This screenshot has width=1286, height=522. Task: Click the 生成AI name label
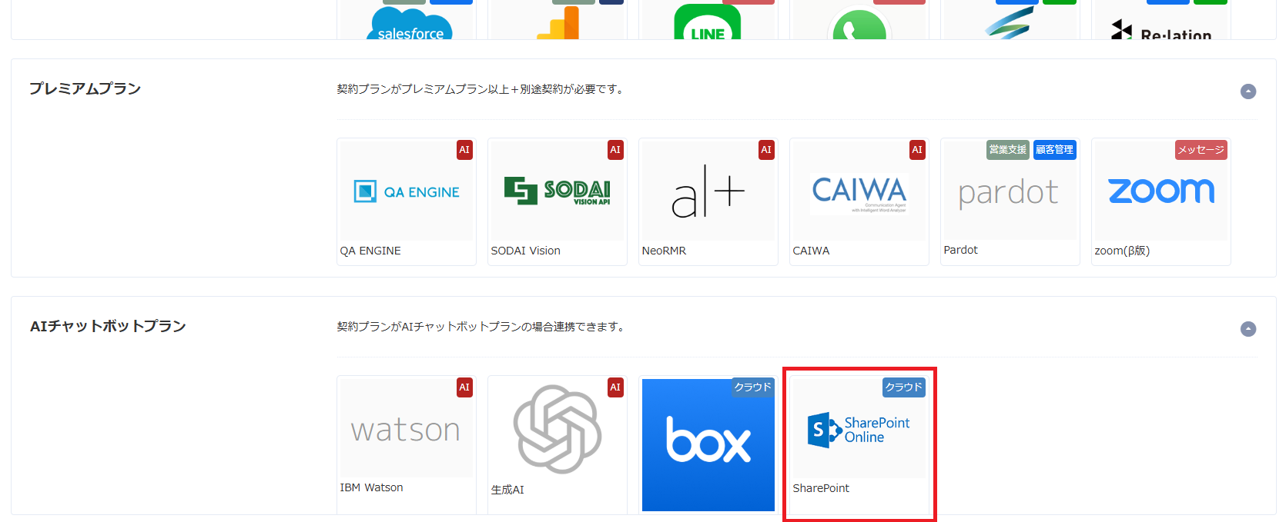tap(507, 490)
